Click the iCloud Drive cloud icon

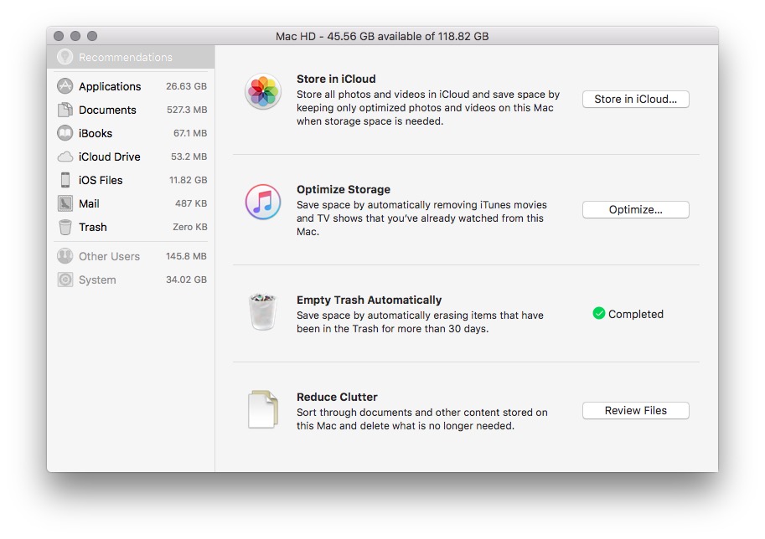[x=65, y=157]
